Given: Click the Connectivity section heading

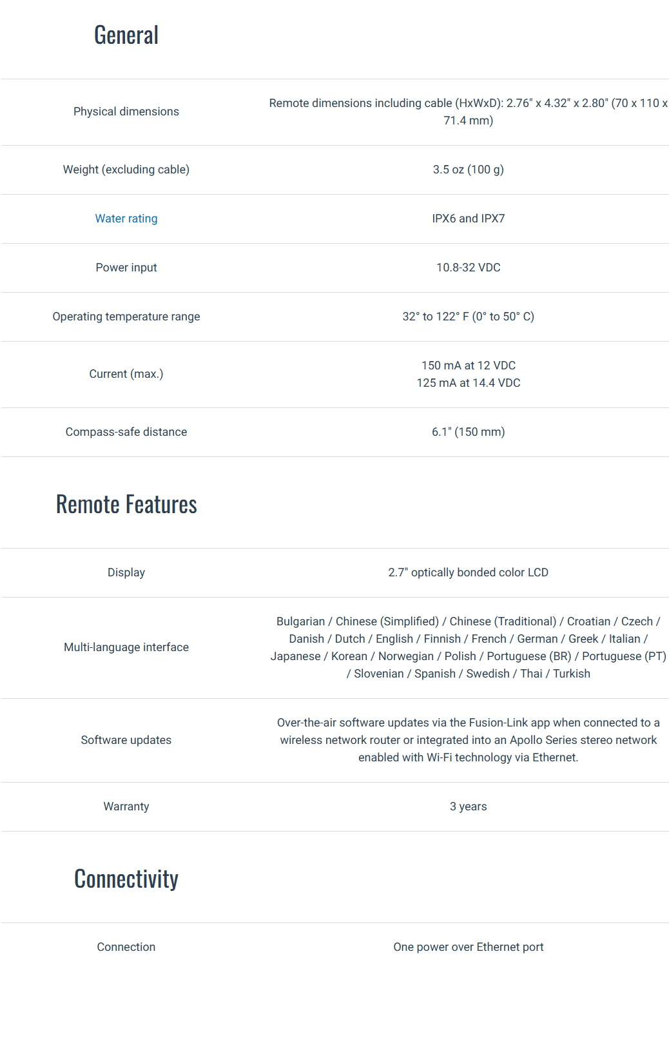Looking at the screenshot, I should coord(126,879).
